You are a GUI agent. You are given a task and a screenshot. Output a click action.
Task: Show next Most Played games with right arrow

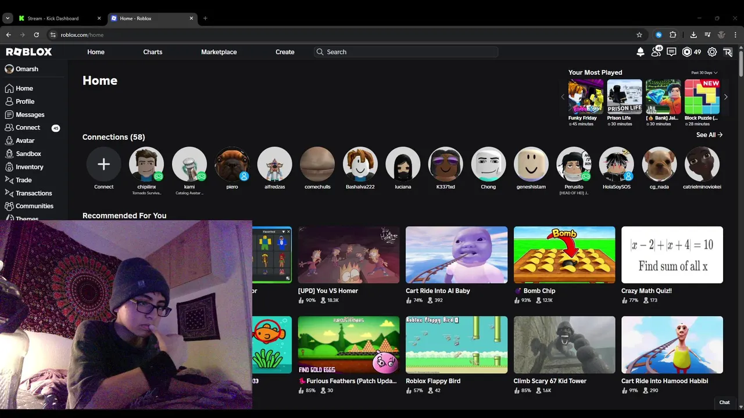(x=725, y=97)
